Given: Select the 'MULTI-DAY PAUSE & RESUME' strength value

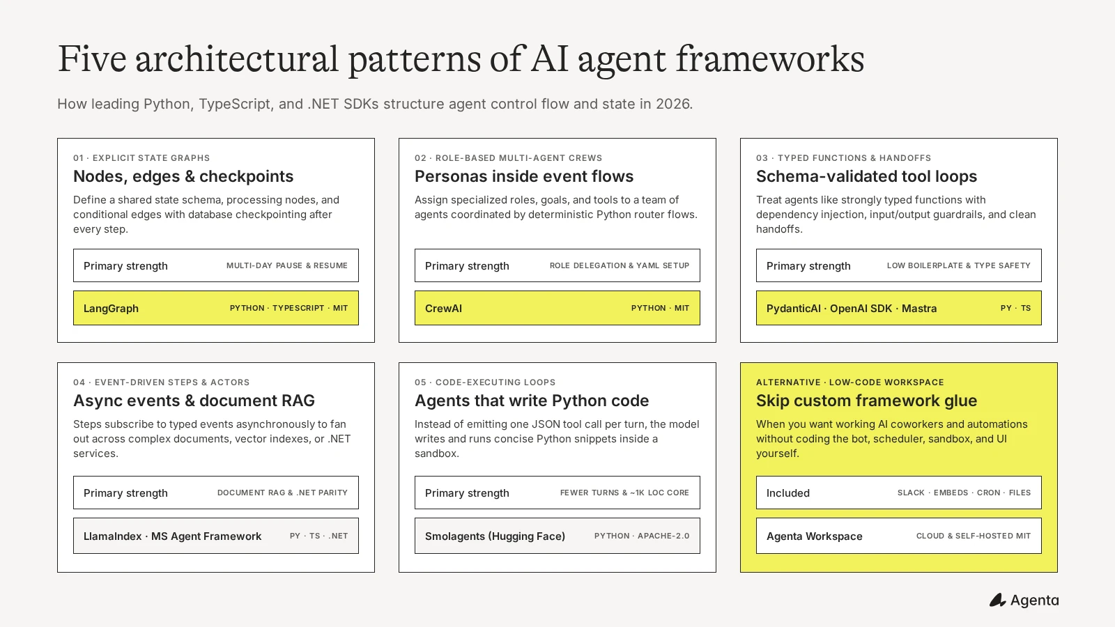Looking at the screenshot, I should [287, 265].
